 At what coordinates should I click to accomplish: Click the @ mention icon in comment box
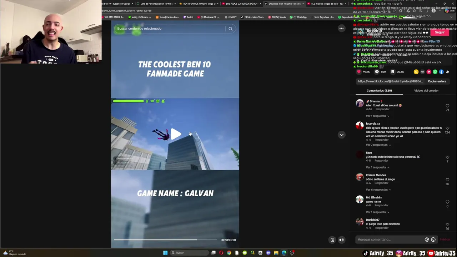(x=427, y=240)
